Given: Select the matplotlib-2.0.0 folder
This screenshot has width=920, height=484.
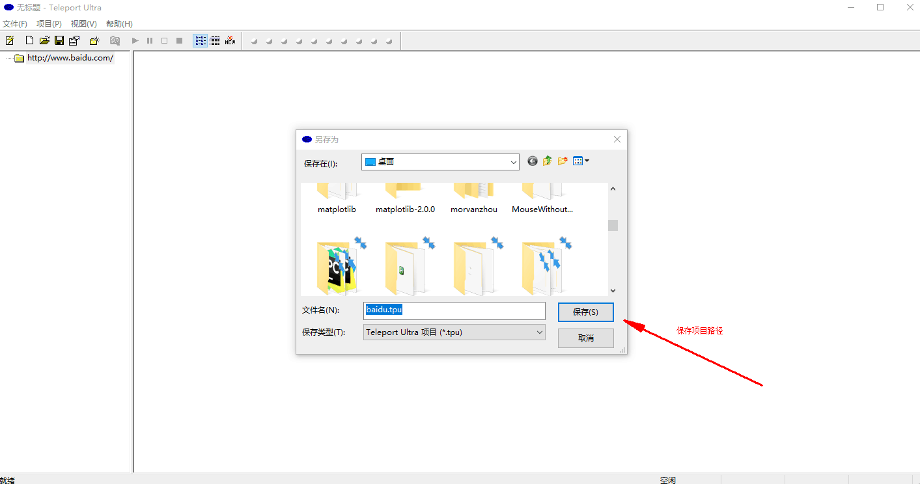Looking at the screenshot, I should pos(405,198).
